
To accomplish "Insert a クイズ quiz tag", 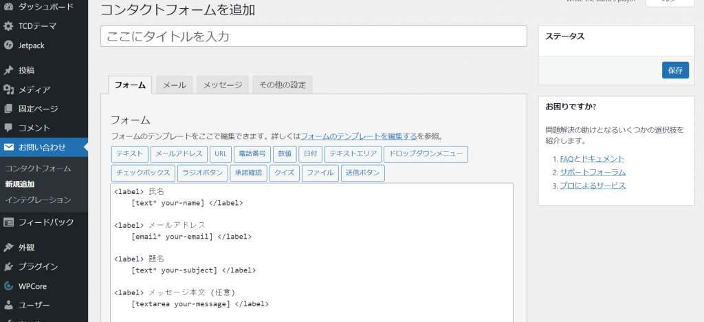I will (284, 173).
